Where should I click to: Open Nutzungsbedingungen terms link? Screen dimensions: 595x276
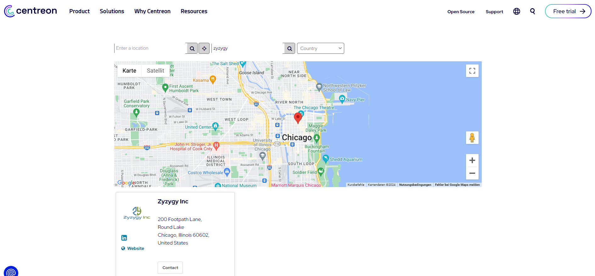415,185
